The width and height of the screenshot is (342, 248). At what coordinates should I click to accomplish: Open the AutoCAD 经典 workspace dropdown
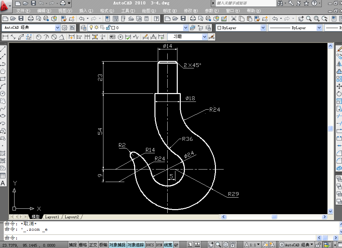point(57,28)
